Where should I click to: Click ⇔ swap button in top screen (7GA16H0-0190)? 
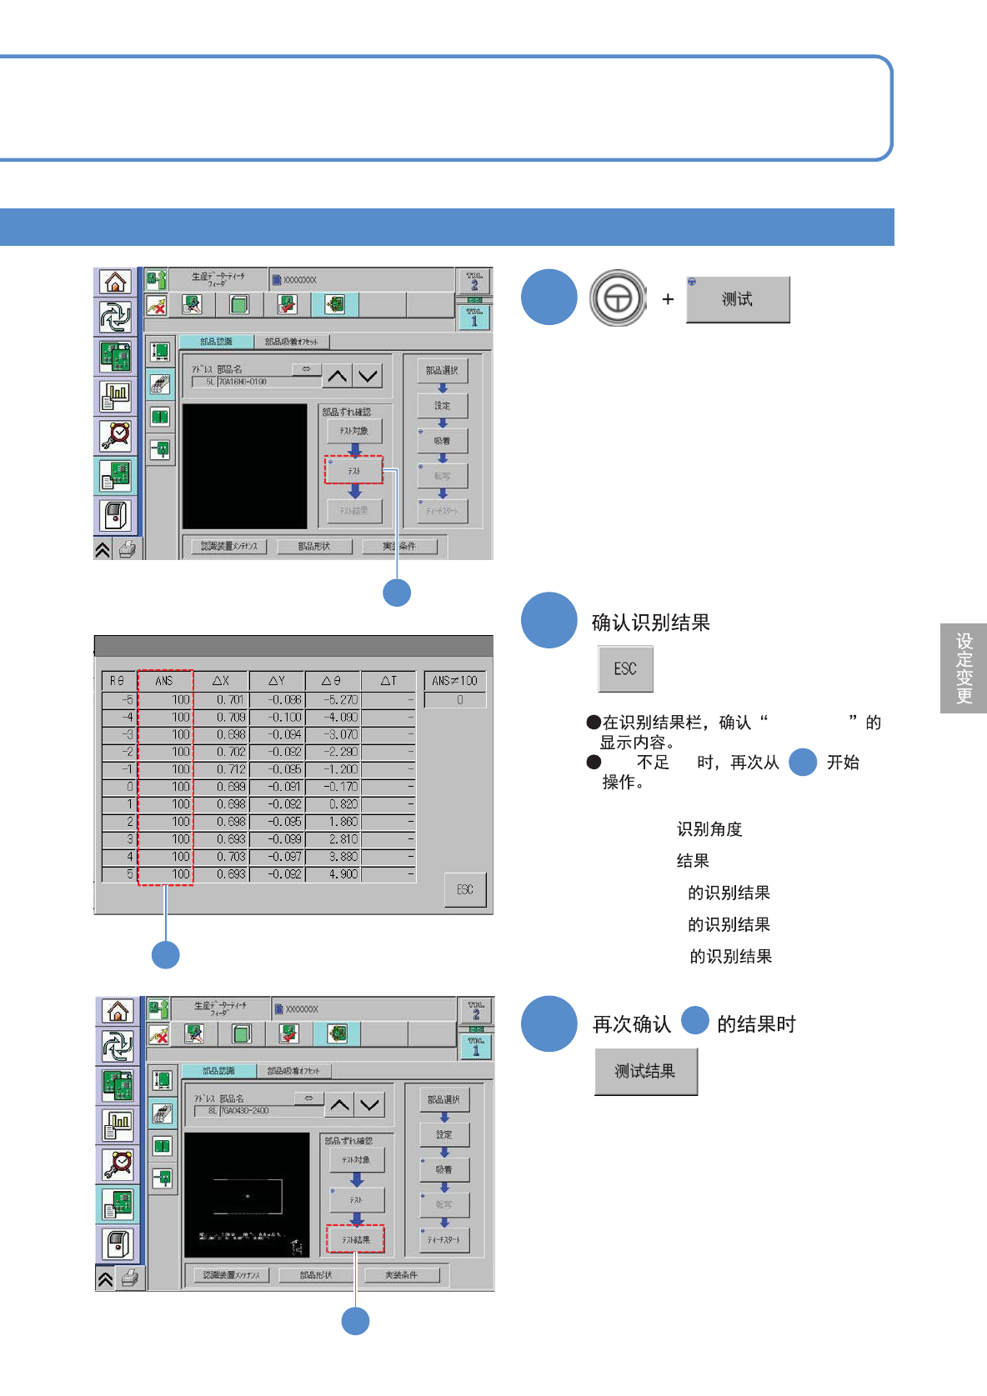[306, 368]
